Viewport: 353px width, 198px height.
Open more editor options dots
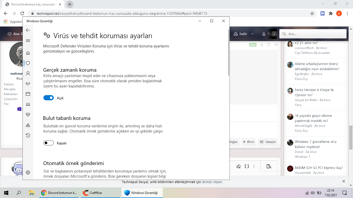[x=254, y=166]
